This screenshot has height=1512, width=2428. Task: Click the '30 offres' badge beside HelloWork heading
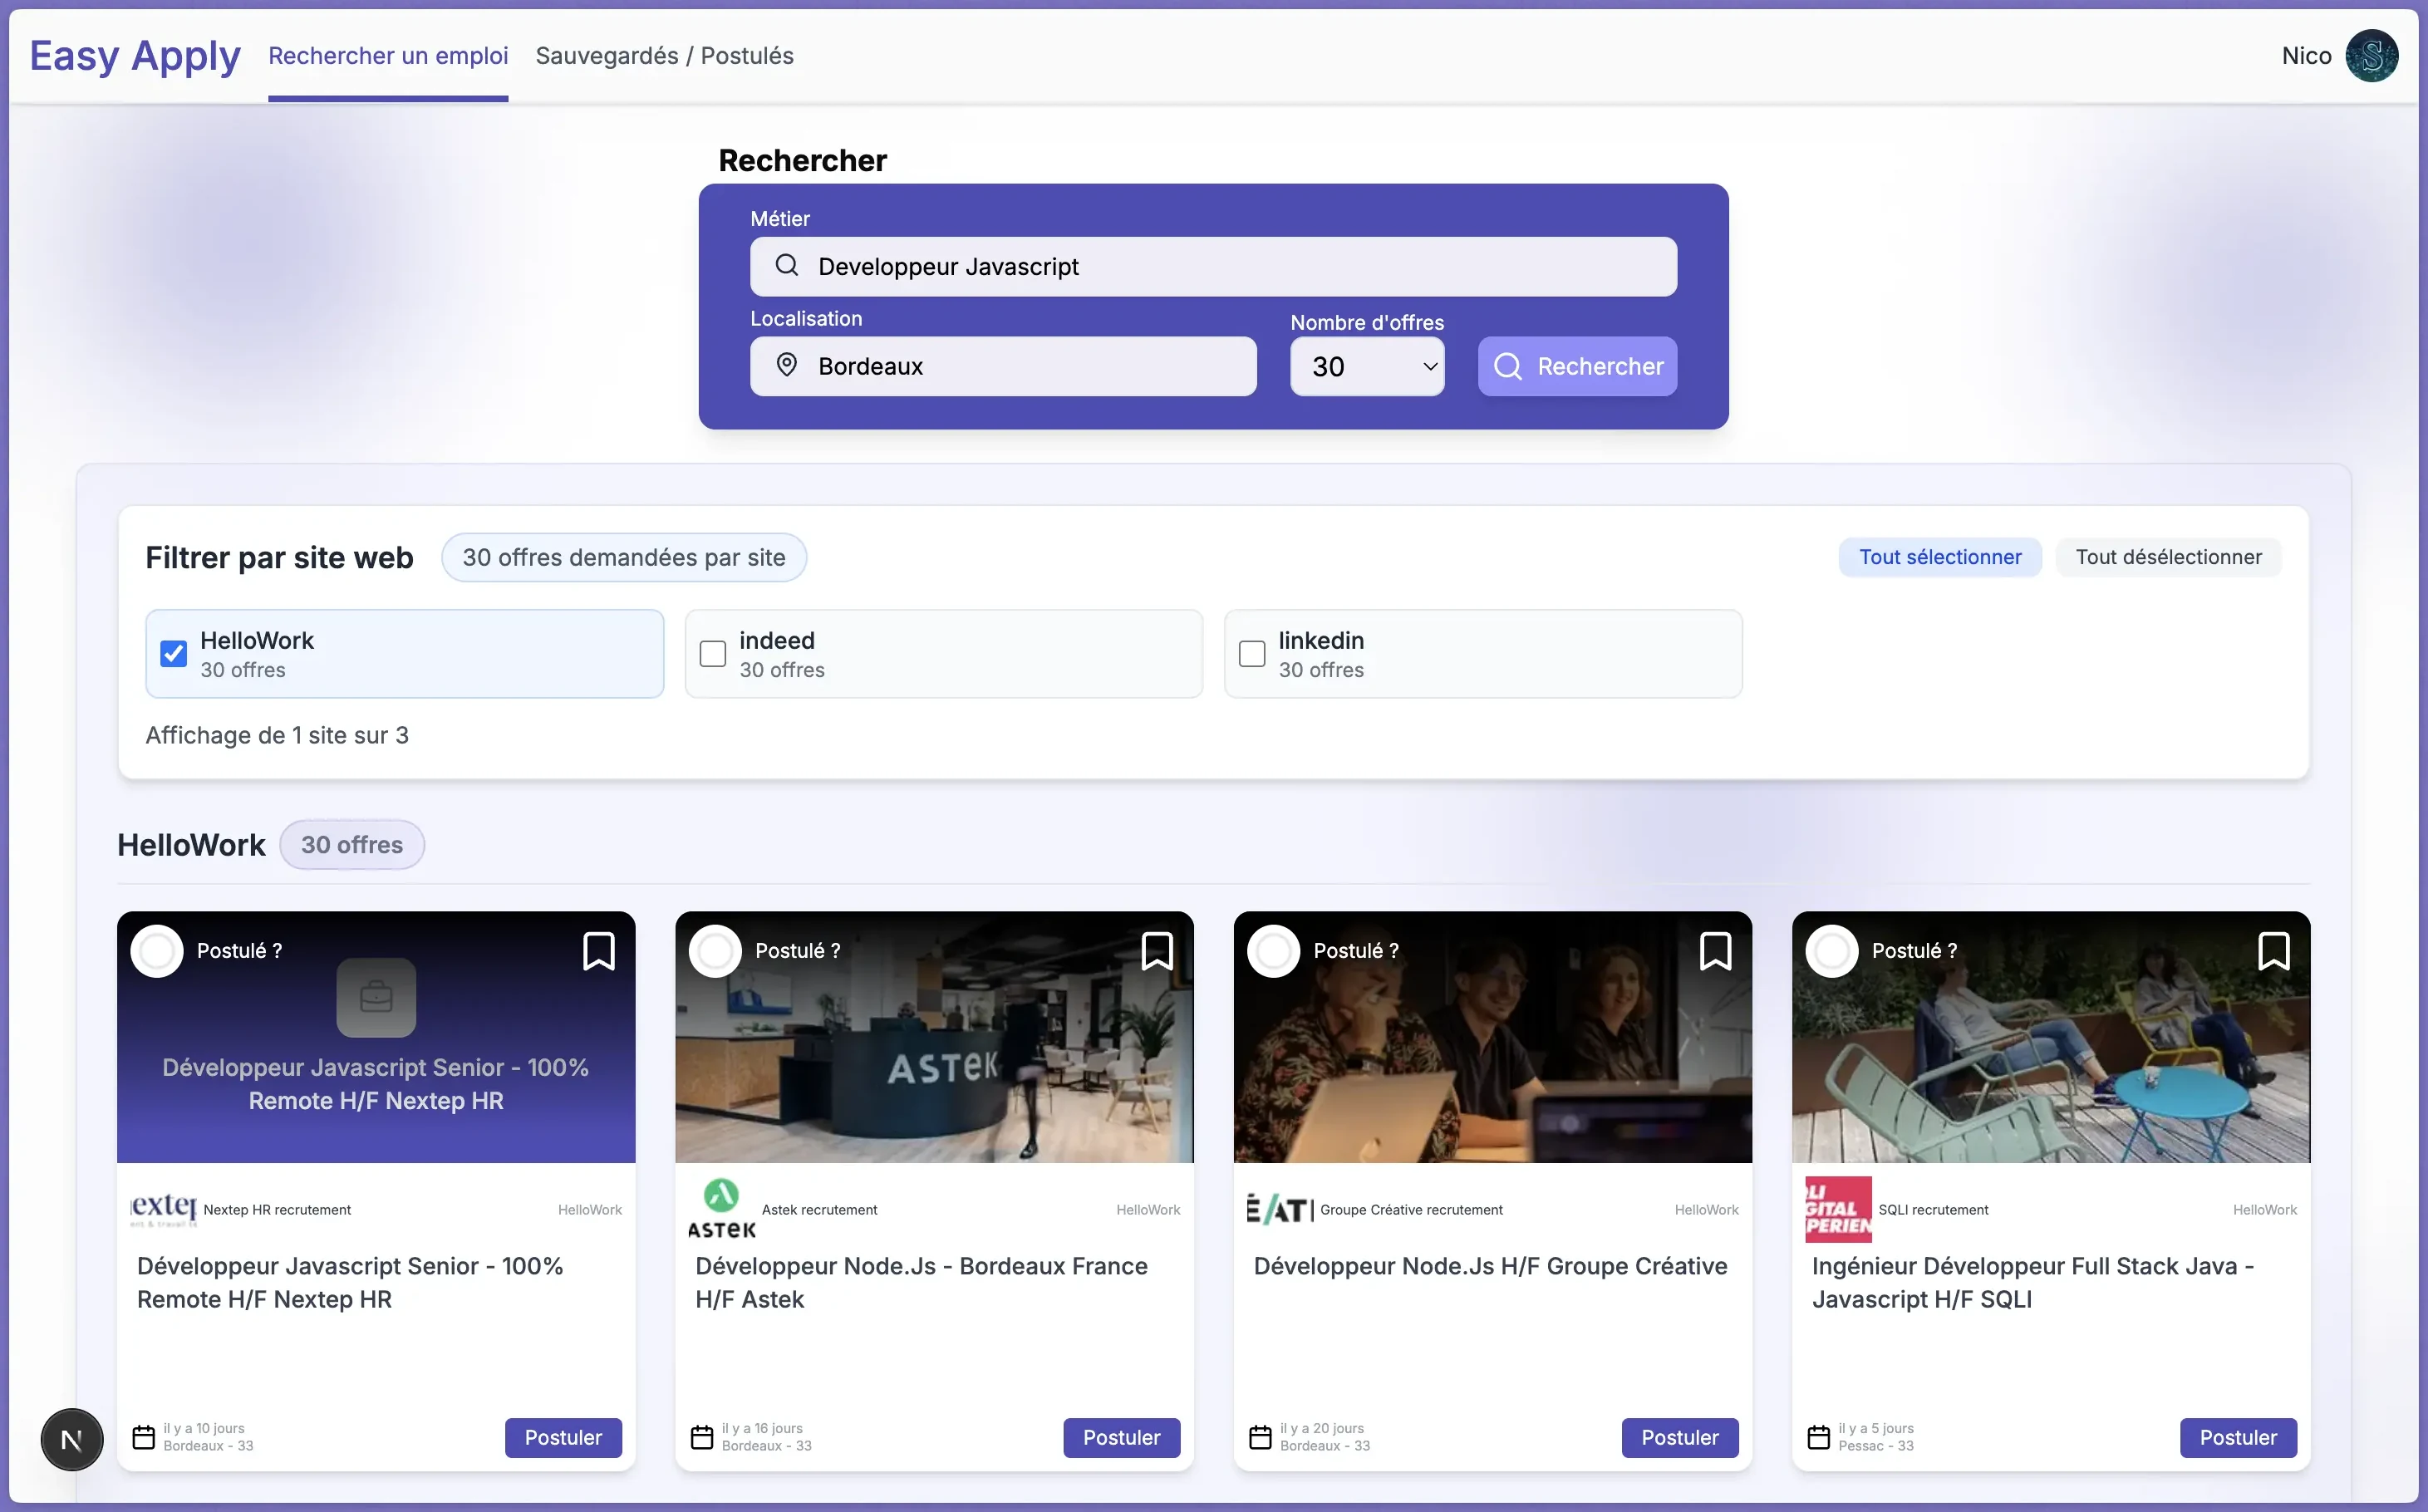(352, 845)
